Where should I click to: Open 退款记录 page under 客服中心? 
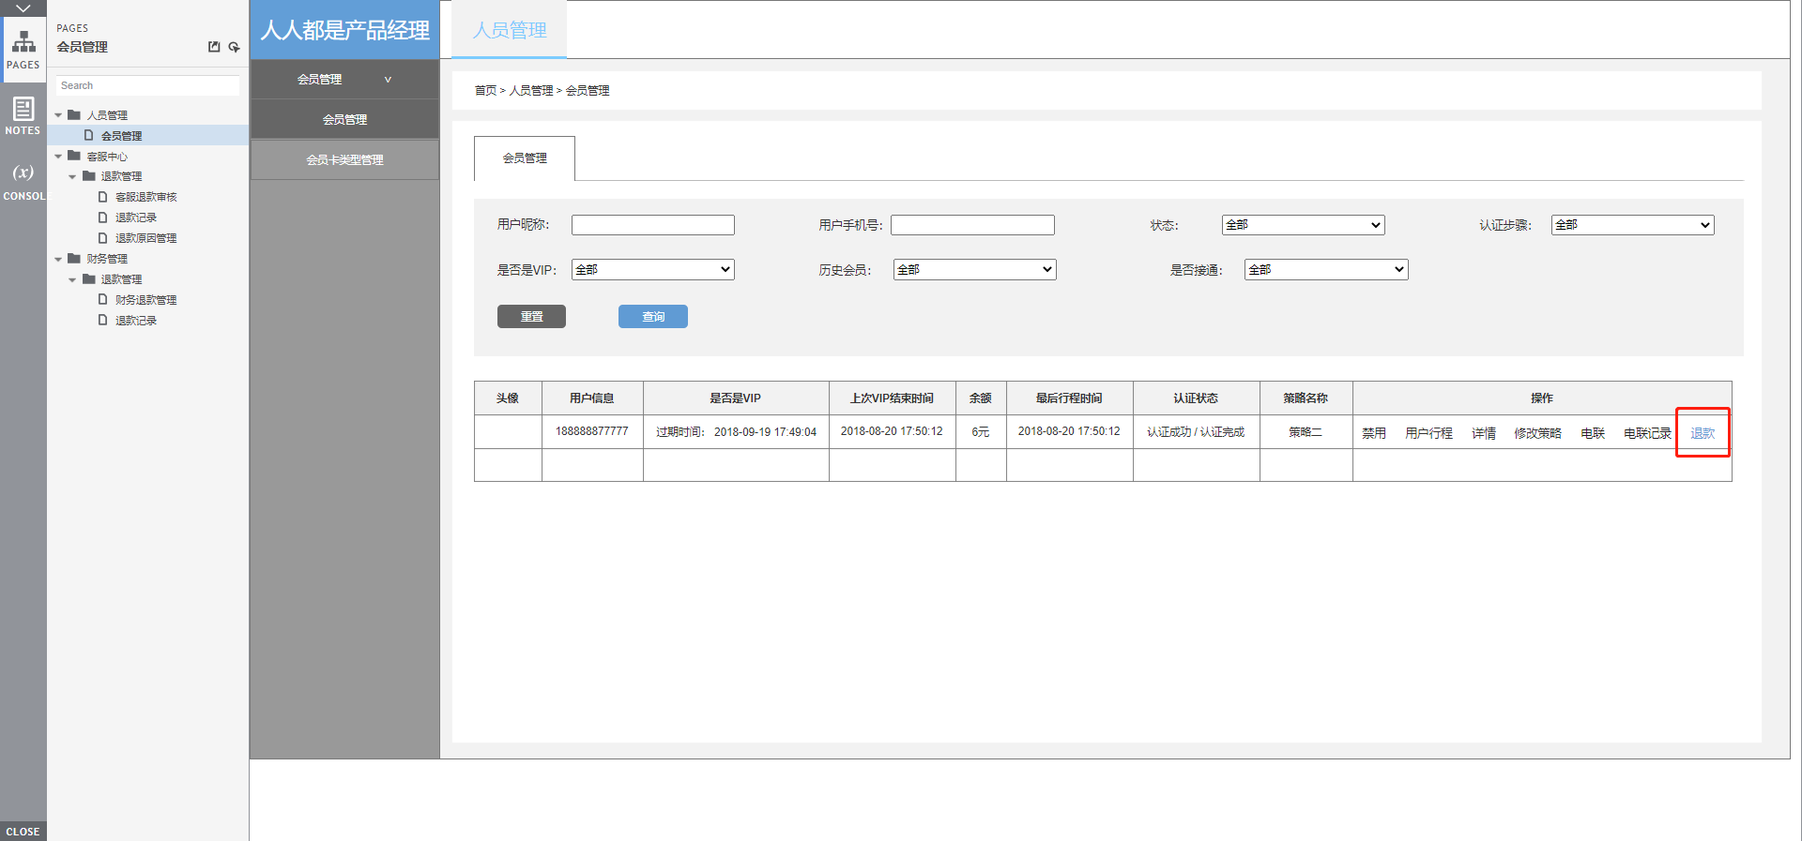click(x=135, y=218)
